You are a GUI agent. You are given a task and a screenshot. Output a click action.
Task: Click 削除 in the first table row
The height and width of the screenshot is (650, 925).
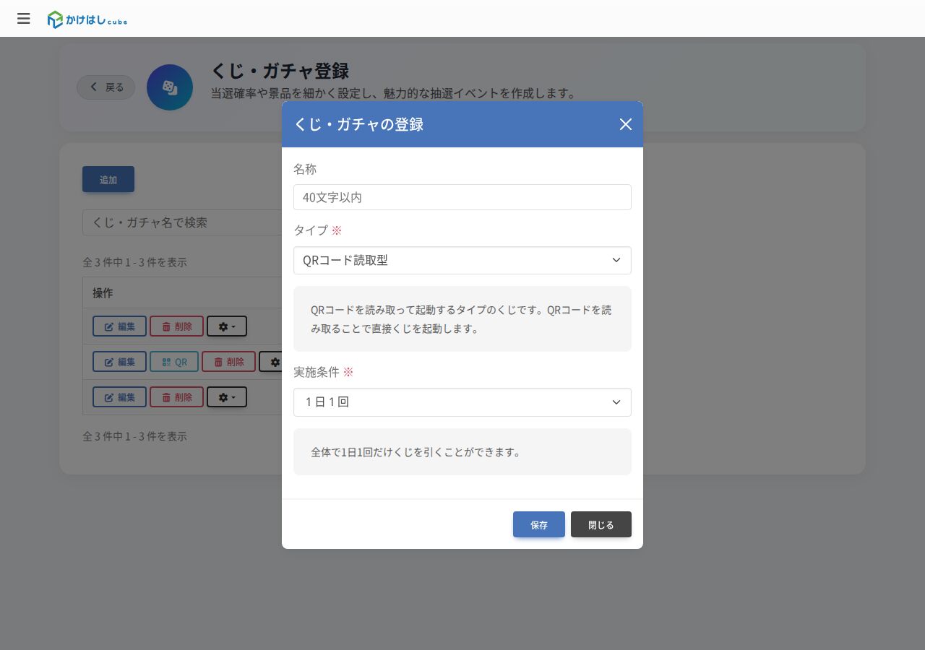click(x=176, y=326)
